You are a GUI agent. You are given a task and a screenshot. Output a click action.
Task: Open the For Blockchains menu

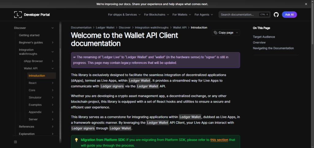(x=156, y=15)
